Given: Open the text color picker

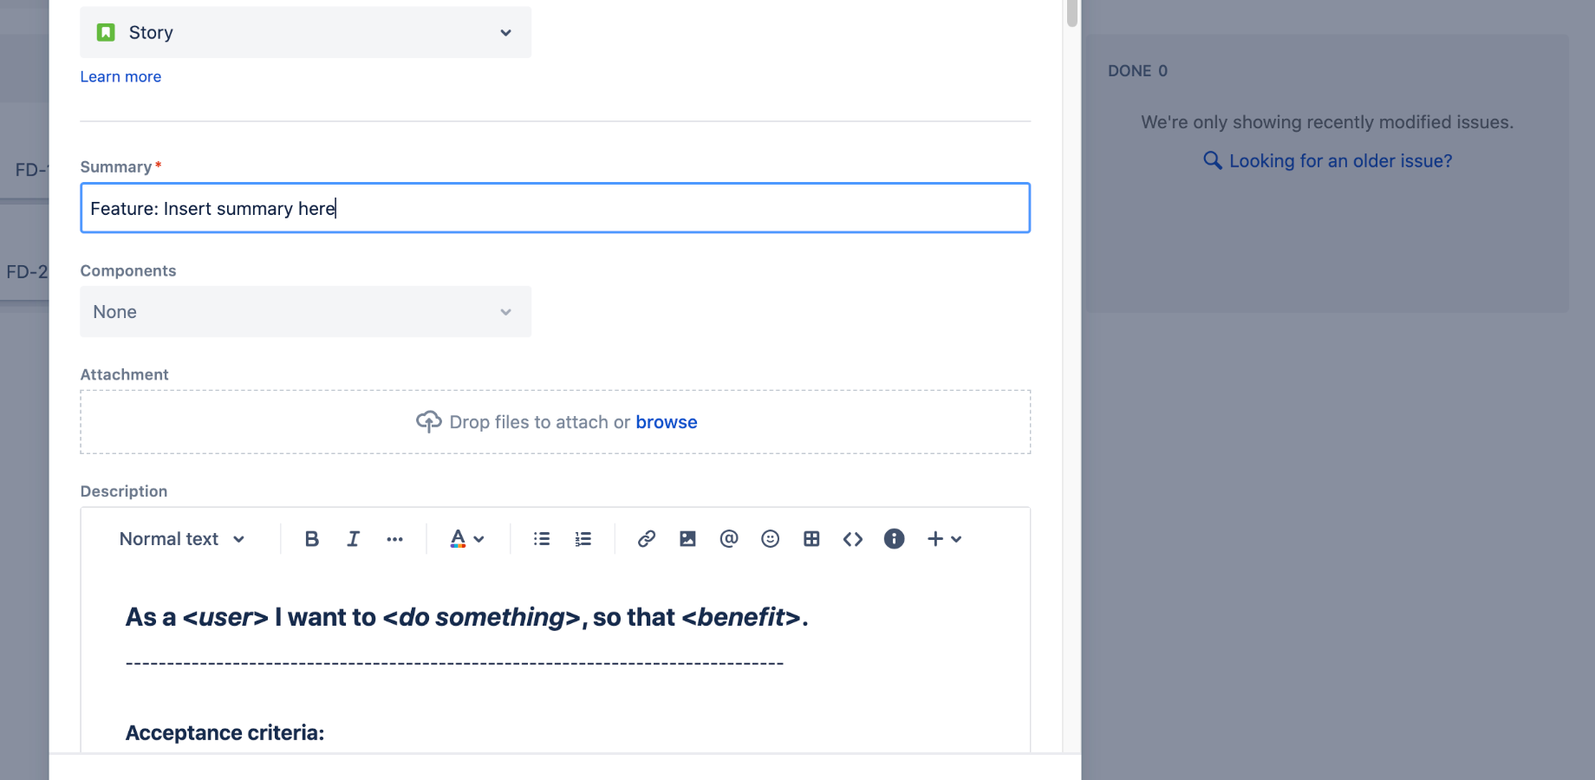Looking at the screenshot, I should click(x=467, y=539).
